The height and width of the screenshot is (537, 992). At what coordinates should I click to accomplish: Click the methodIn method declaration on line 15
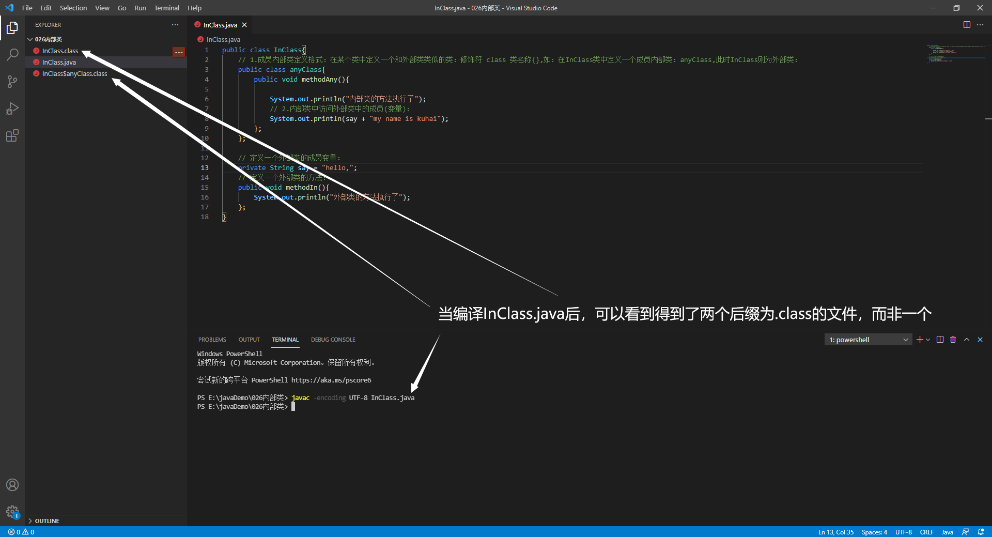click(x=283, y=187)
